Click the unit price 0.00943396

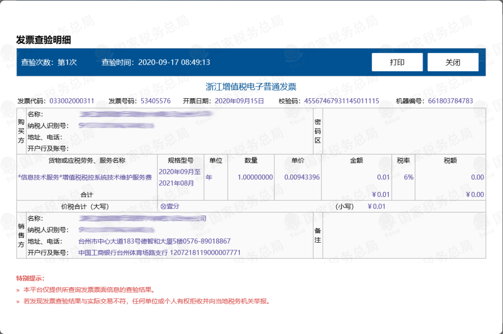tap(302, 177)
